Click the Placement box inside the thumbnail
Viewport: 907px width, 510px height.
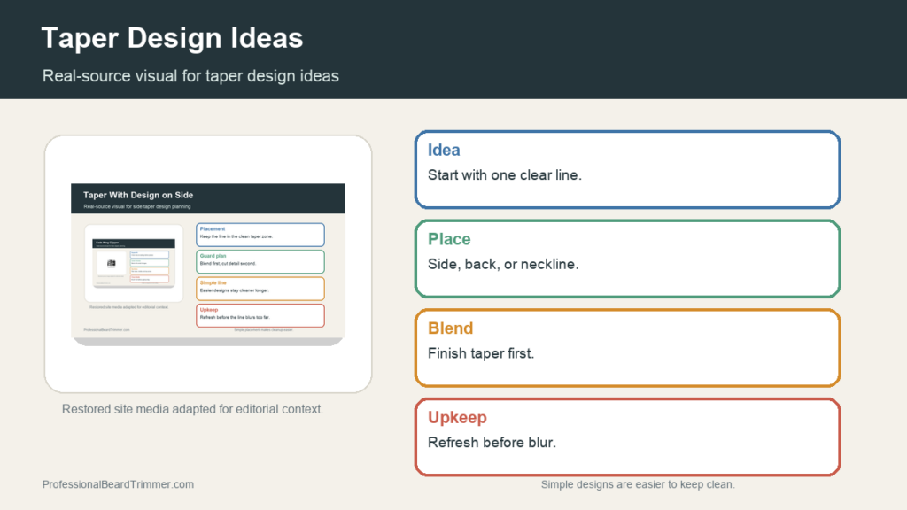260,235
